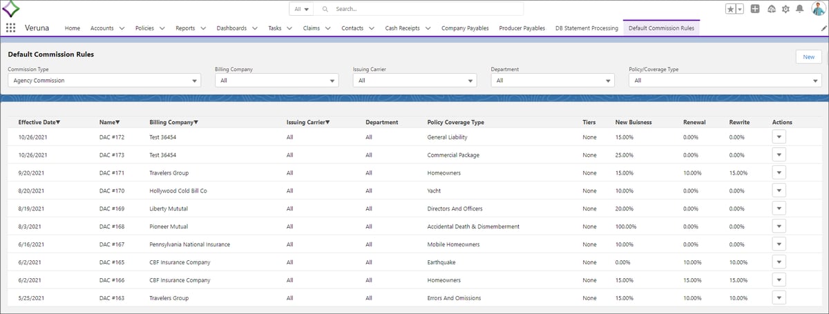The image size is (829, 314).
Task: Sort by Effective Date column header
Action: [x=39, y=122]
